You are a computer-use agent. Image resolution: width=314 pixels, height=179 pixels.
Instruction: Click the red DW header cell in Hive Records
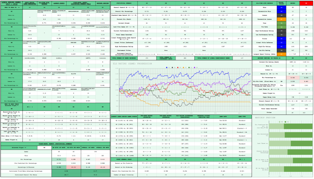point(306,3)
